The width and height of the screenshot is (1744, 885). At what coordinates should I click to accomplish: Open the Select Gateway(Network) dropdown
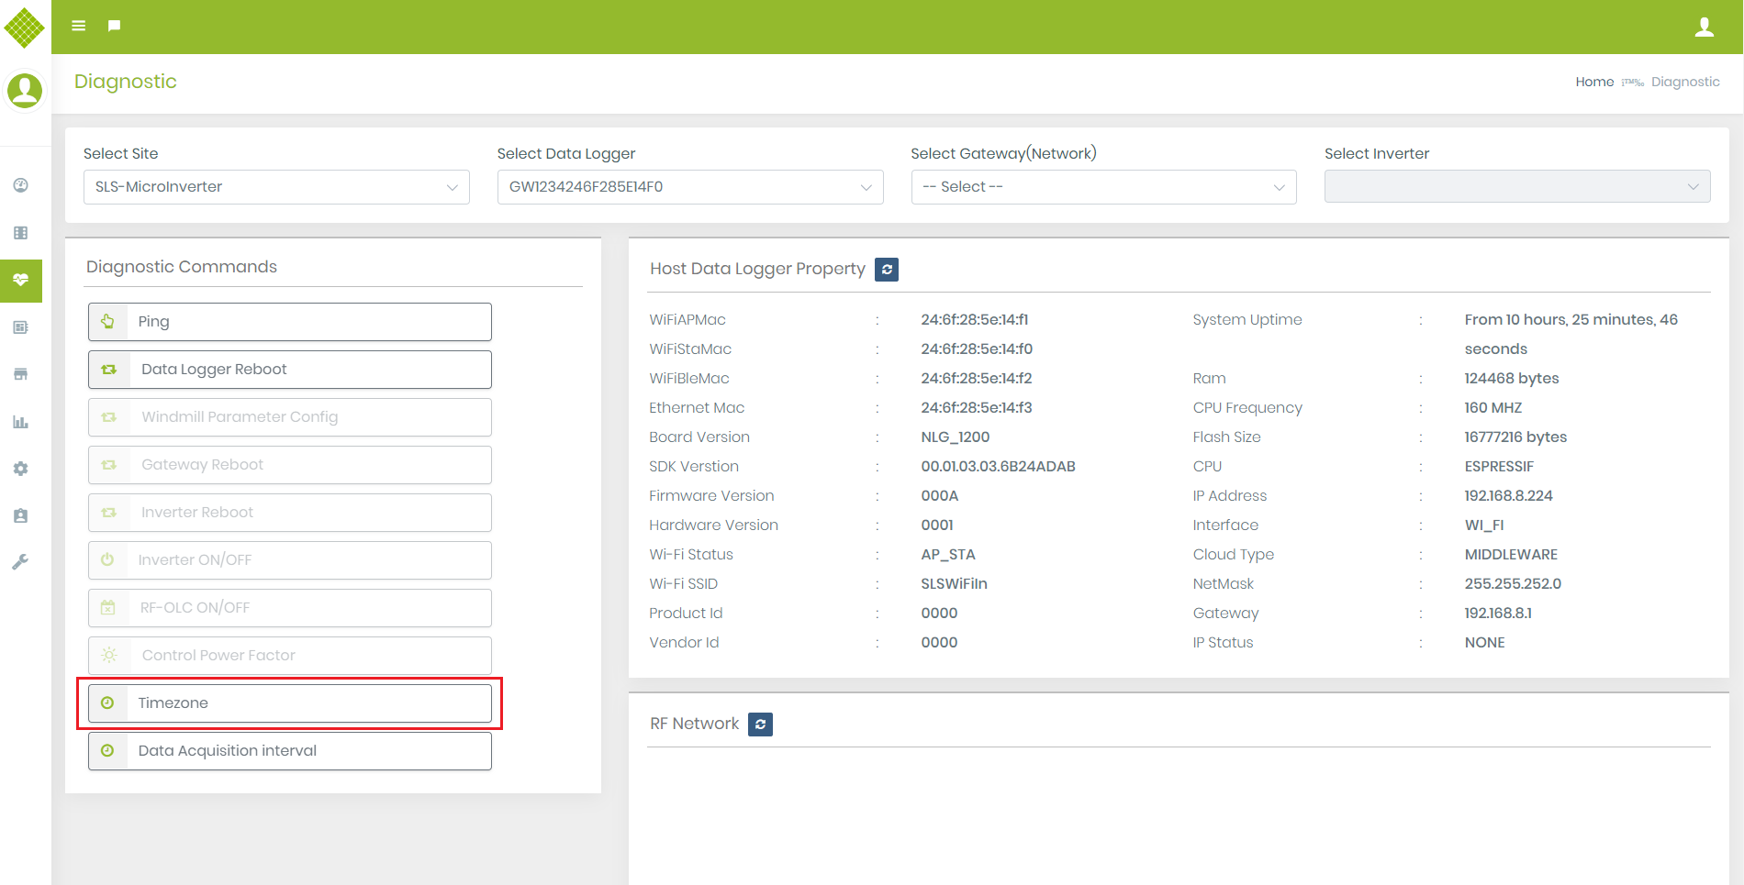point(1103,187)
